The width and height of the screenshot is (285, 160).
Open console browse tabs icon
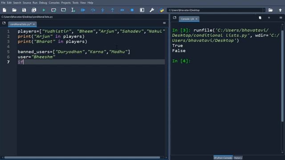tap(175, 18)
